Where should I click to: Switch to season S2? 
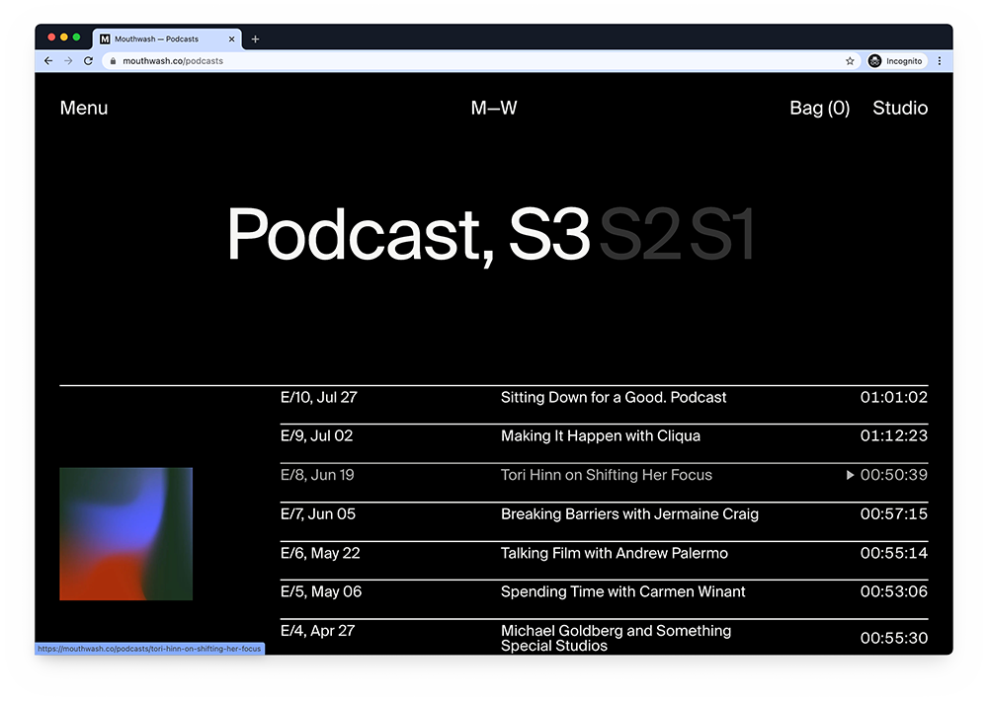pos(640,235)
